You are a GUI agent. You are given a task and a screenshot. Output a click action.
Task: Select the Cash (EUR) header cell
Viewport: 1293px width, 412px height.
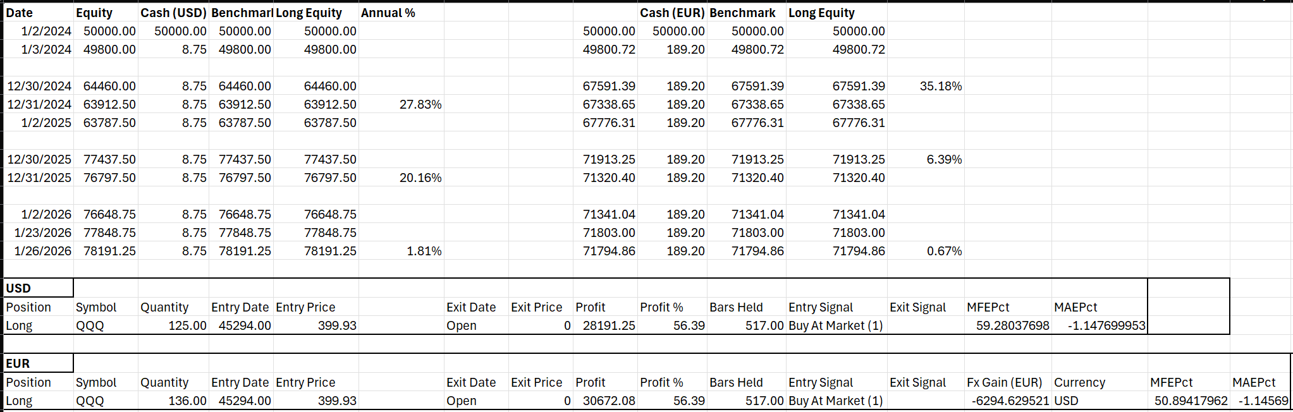[671, 13]
